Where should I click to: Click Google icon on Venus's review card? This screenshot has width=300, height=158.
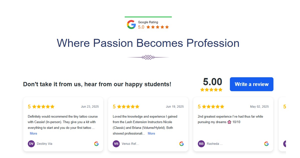(x=182, y=144)
